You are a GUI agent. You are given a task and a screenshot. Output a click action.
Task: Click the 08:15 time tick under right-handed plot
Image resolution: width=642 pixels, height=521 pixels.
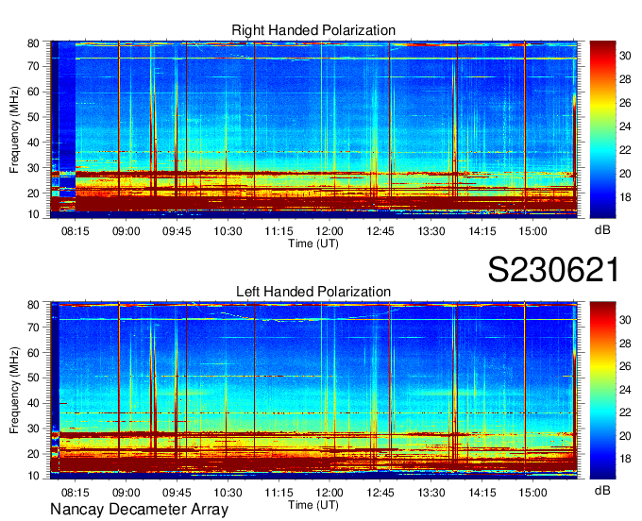click(x=76, y=231)
